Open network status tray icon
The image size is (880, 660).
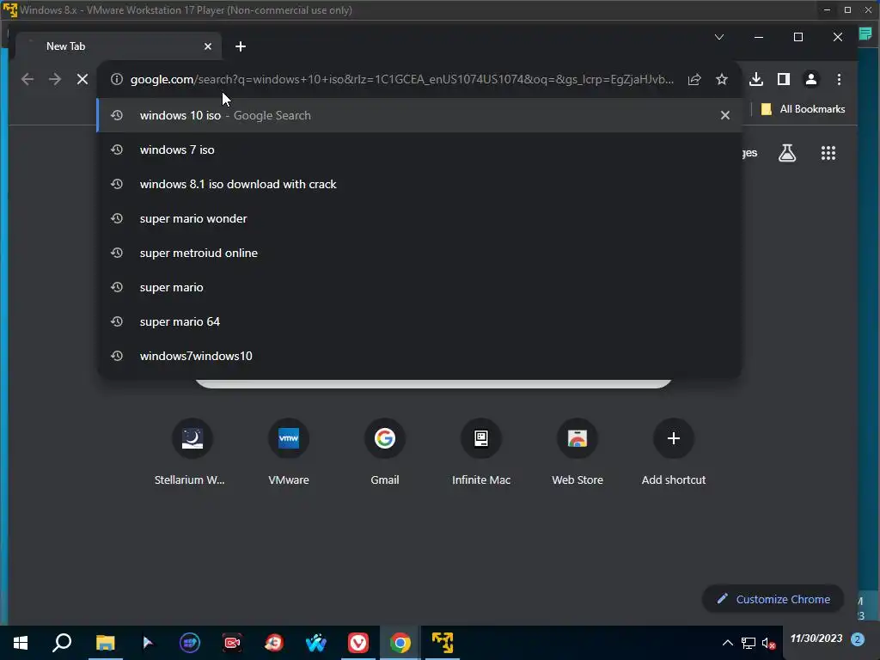point(749,643)
